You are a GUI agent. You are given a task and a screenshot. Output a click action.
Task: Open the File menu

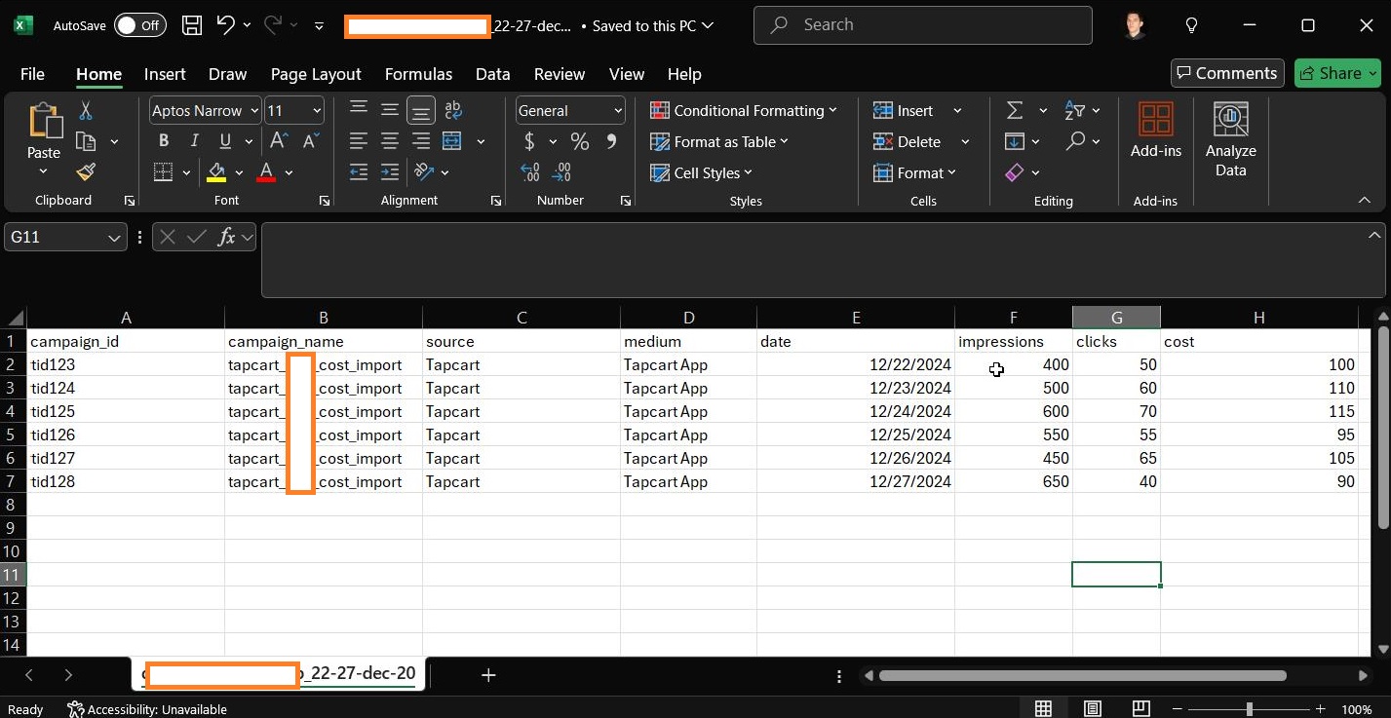click(32, 74)
